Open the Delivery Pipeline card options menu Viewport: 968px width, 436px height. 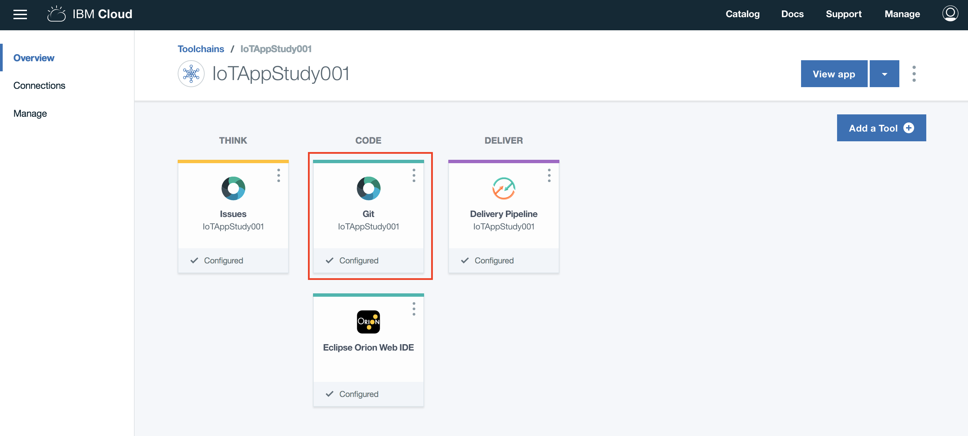click(549, 175)
